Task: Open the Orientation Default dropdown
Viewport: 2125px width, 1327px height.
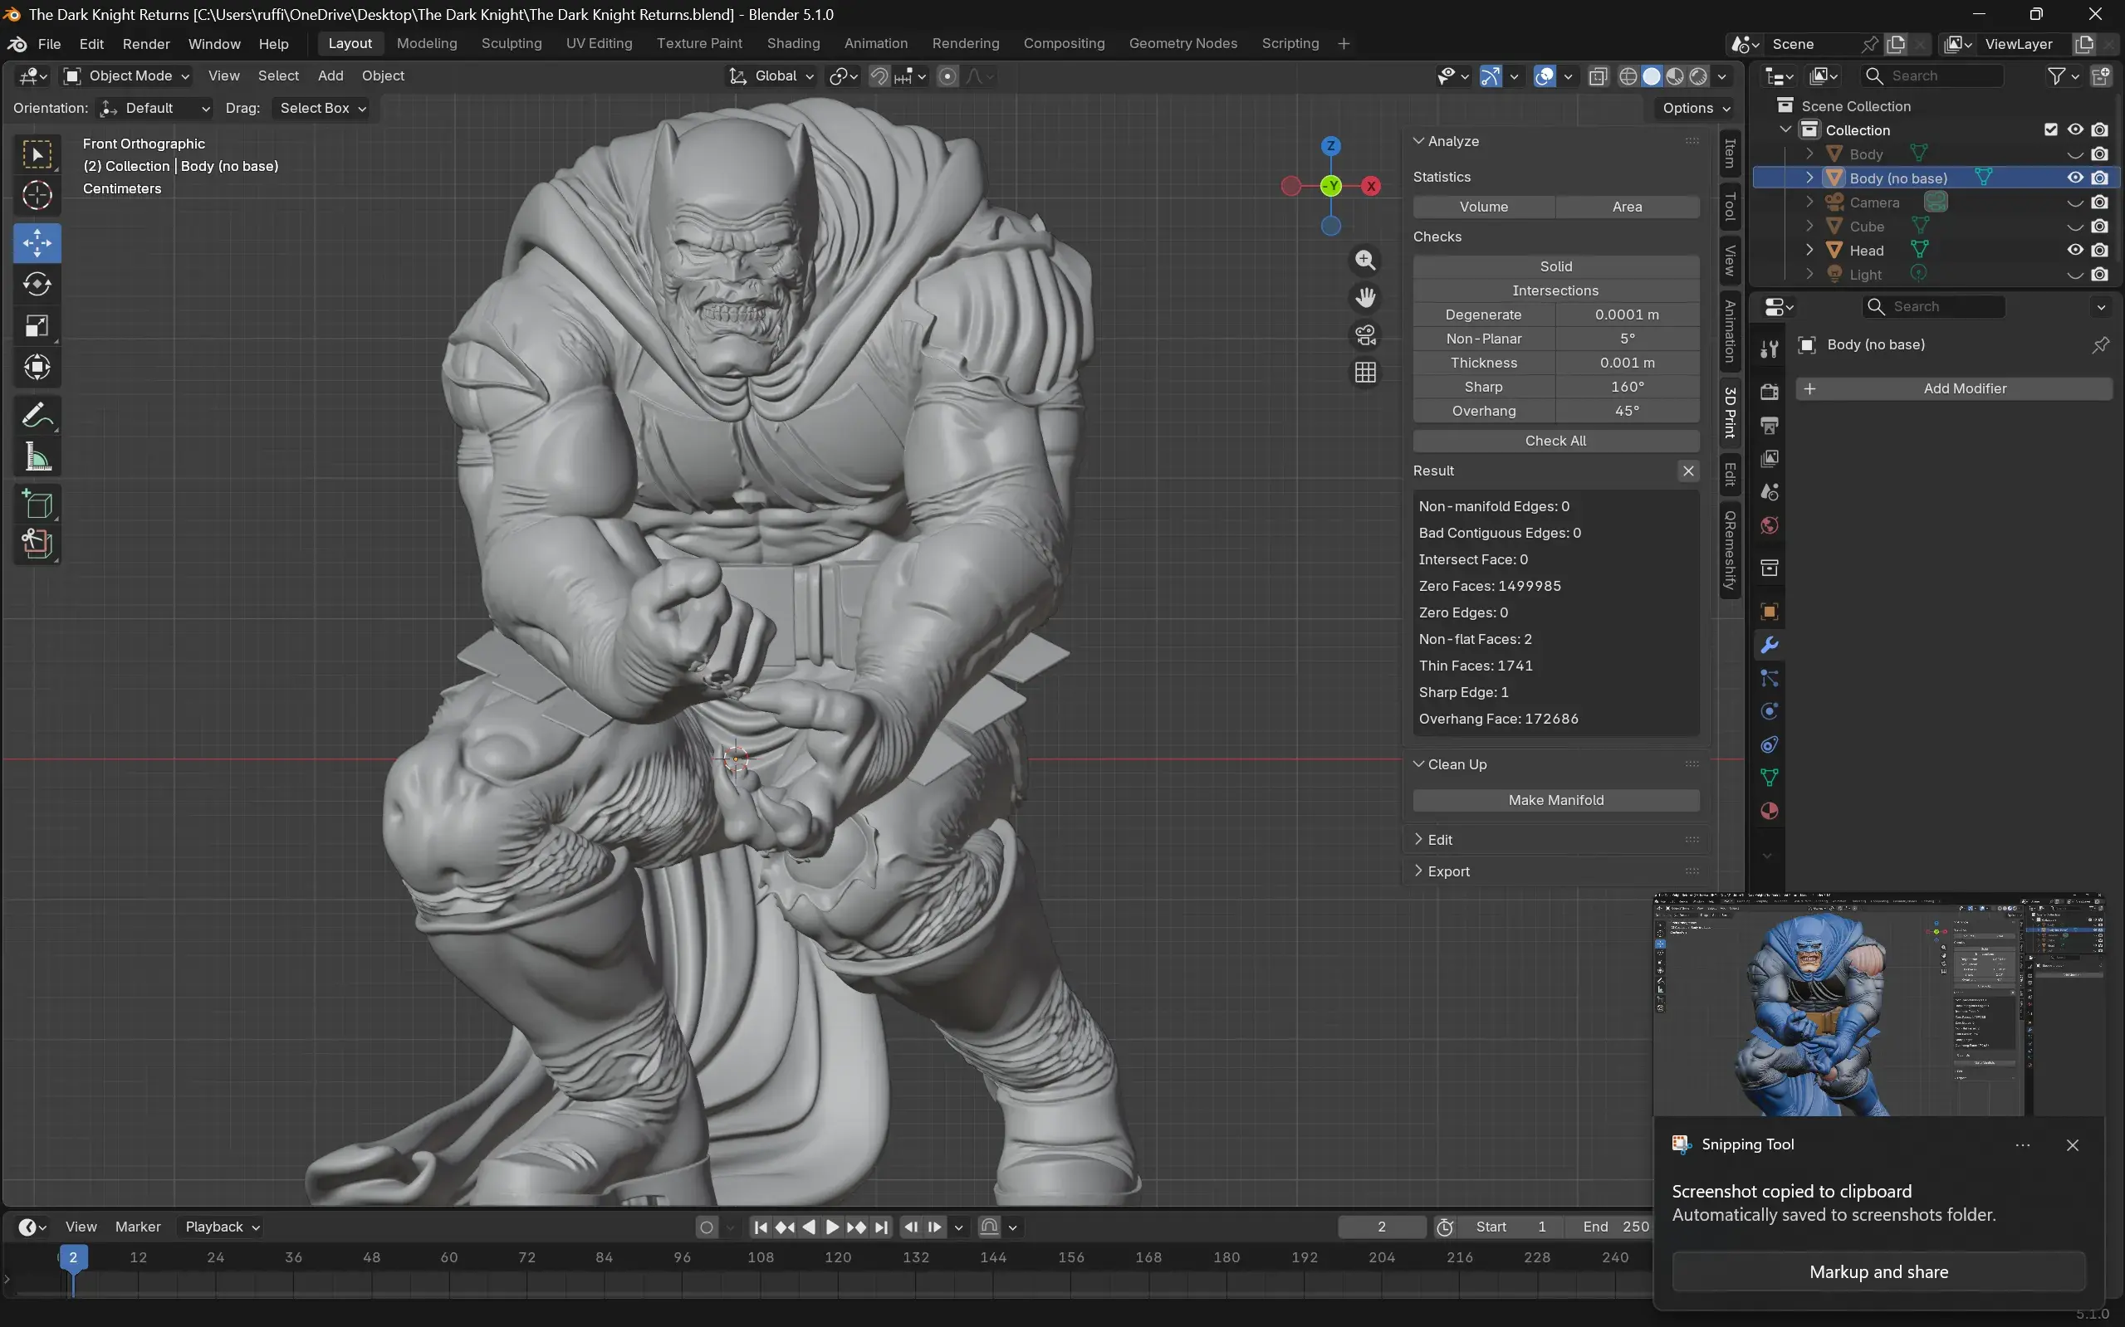Action: click(x=154, y=108)
